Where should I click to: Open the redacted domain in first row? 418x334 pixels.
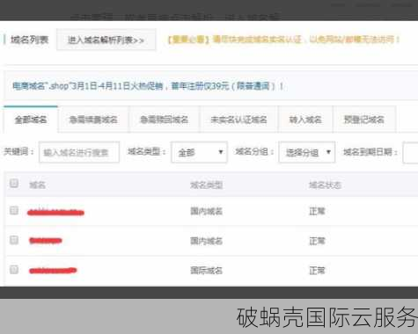[55, 212]
